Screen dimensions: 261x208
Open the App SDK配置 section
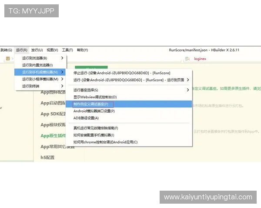(x=53, y=114)
